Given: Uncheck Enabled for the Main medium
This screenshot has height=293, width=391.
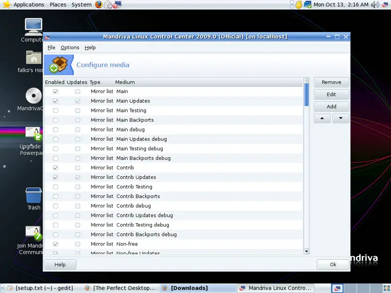Looking at the screenshot, I should pos(55,91).
